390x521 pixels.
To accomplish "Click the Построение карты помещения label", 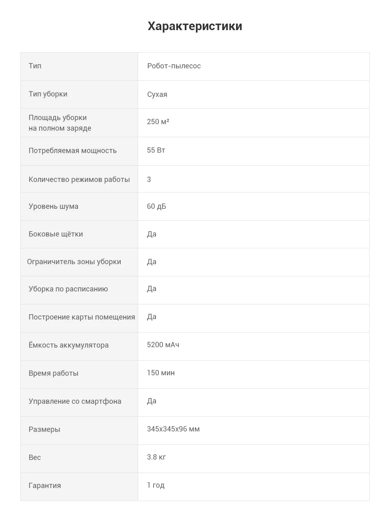I will click(82, 317).
